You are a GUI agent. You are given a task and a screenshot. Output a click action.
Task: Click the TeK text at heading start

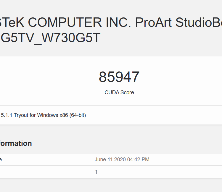pyautogui.click(x=12, y=22)
